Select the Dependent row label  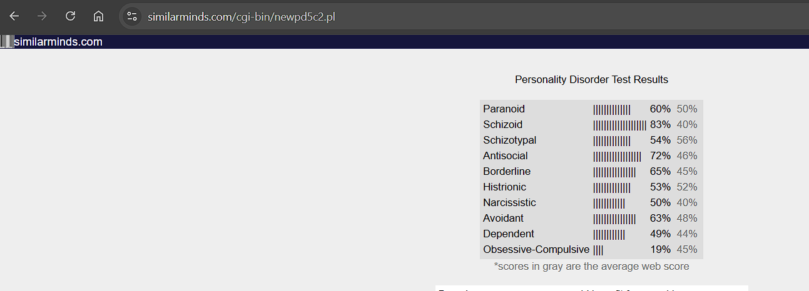[x=509, y=234]
